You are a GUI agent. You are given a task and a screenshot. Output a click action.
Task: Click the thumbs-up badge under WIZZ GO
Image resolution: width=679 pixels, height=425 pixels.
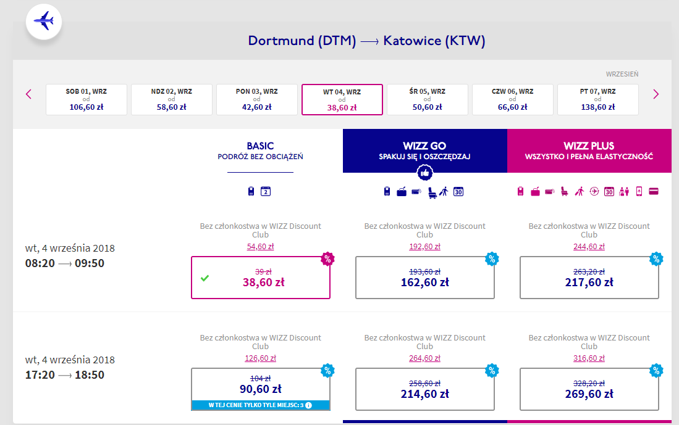coord(425,175)
